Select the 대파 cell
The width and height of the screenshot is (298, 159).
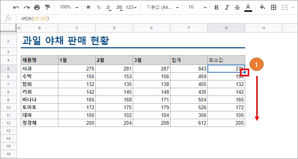click(40, 115)
